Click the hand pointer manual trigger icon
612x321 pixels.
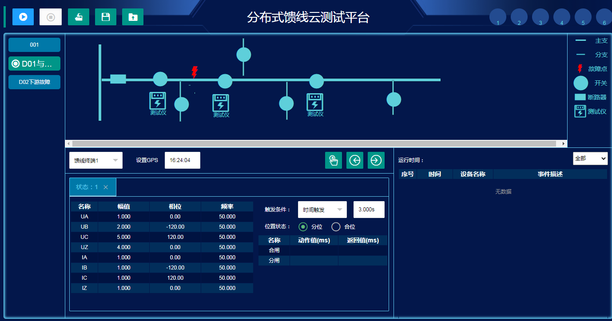tap(334, 160)
